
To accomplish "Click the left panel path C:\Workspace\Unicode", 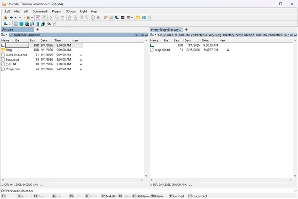I will [25, 35].
